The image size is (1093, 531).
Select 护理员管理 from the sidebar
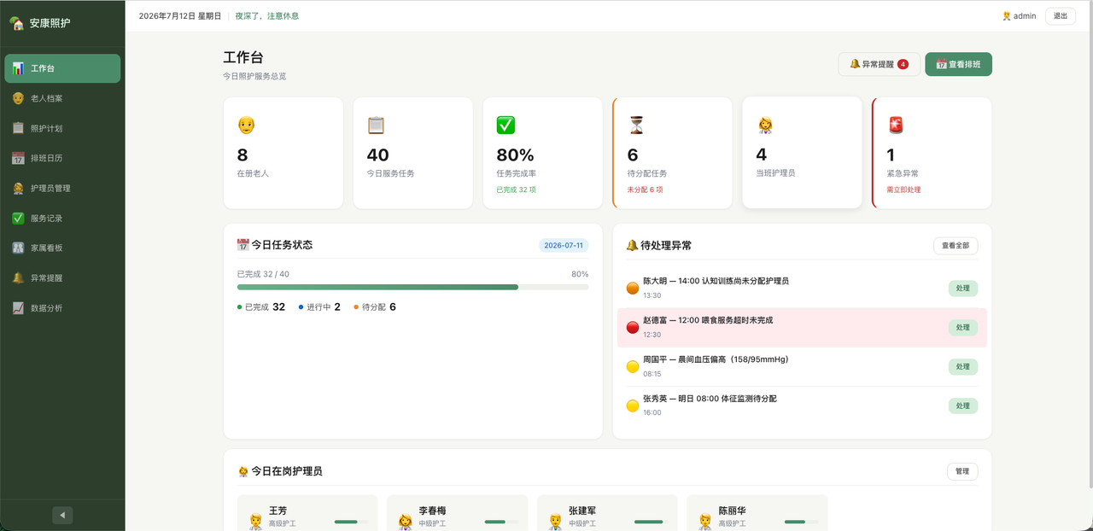click(x=62, y=188)
